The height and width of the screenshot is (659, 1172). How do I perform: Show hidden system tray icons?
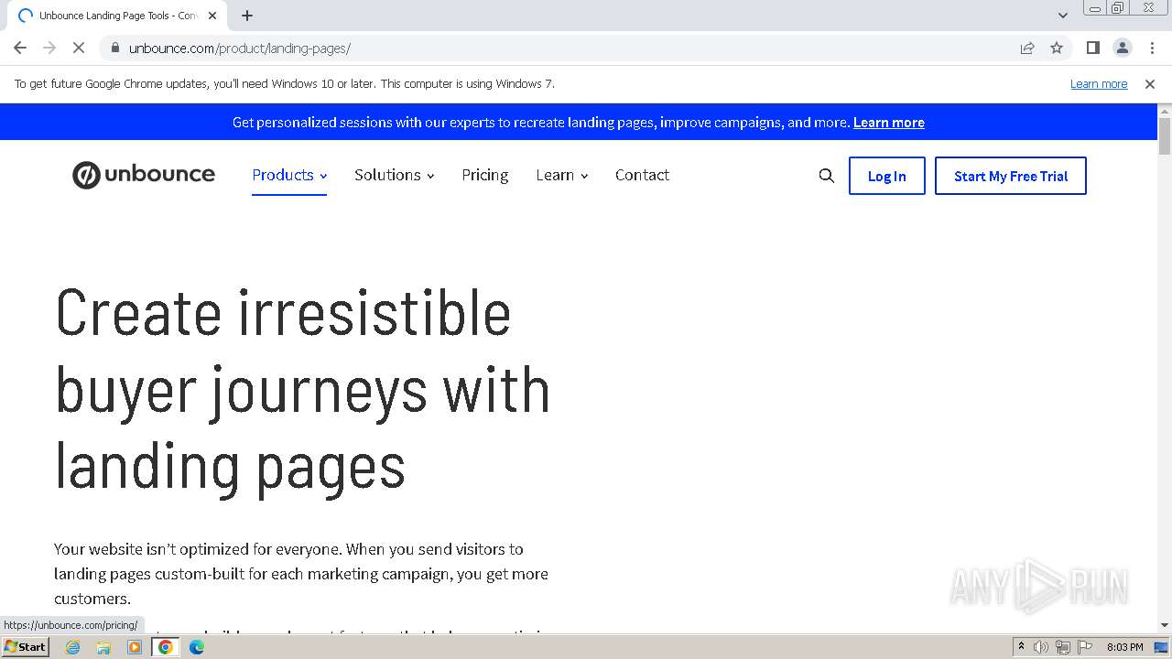coord(1021,647)
